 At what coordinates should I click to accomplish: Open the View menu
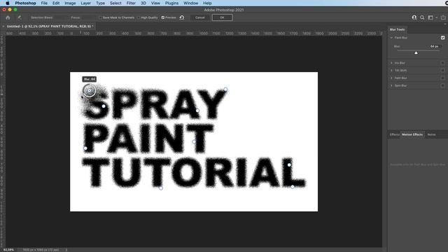point(155,3)
